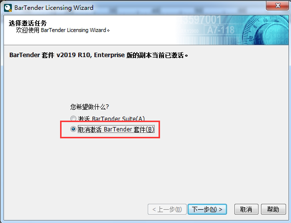This screenshot has height=223, width=291.
Task: Click the BarTender Licensing Wizard title text
Action: pos(54,8)
